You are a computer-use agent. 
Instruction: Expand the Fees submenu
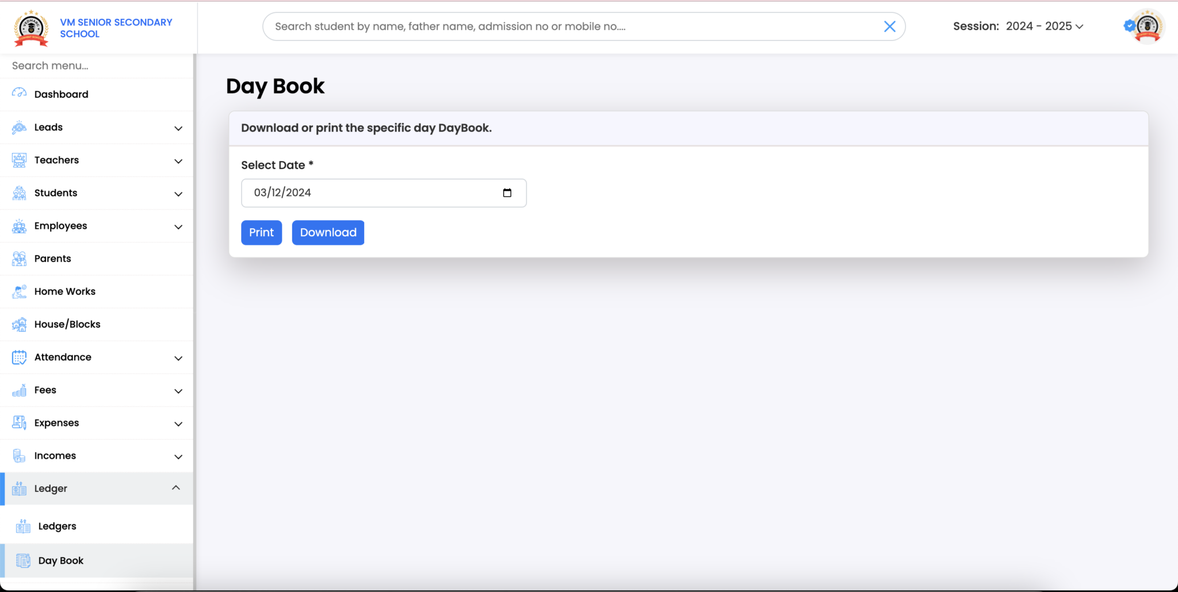[178, 390]
